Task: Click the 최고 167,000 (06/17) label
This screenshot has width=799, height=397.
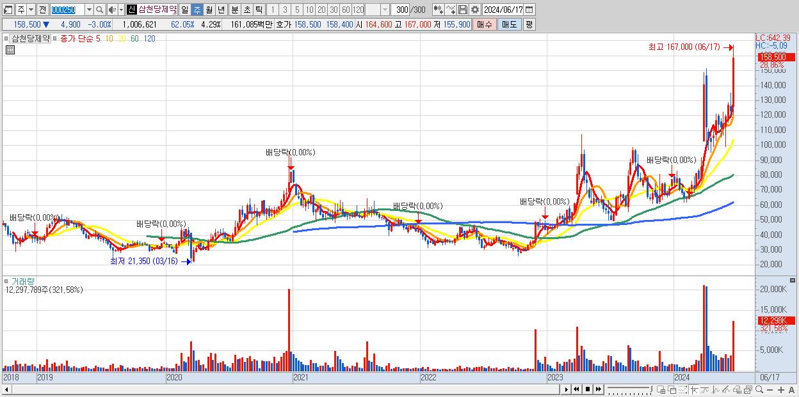Action: click(684, 47)
